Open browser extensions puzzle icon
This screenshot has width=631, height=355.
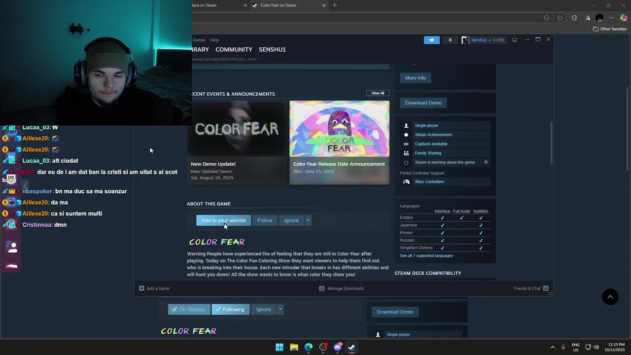pos(574,18)
